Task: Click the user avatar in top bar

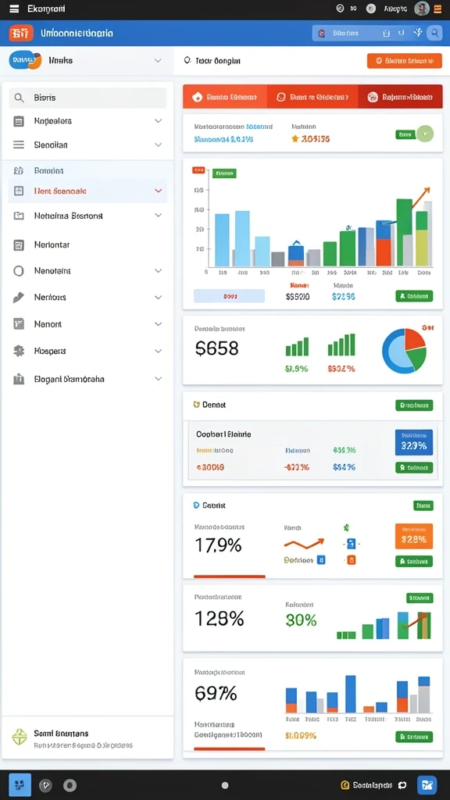Action: pos(421,9)
